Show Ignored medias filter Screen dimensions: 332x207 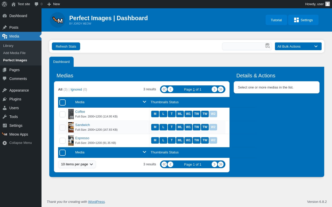76,90
